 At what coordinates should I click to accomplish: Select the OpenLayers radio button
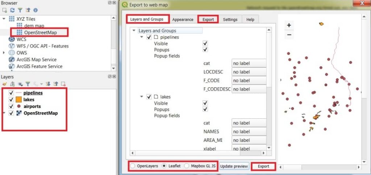[133, 166]
